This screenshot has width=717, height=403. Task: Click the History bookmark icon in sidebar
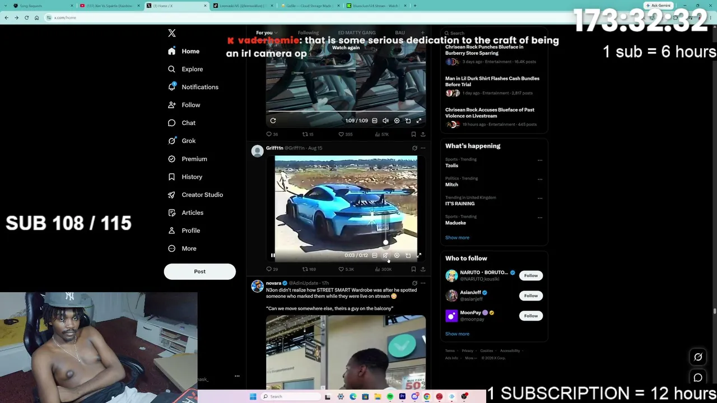(171, 177)
